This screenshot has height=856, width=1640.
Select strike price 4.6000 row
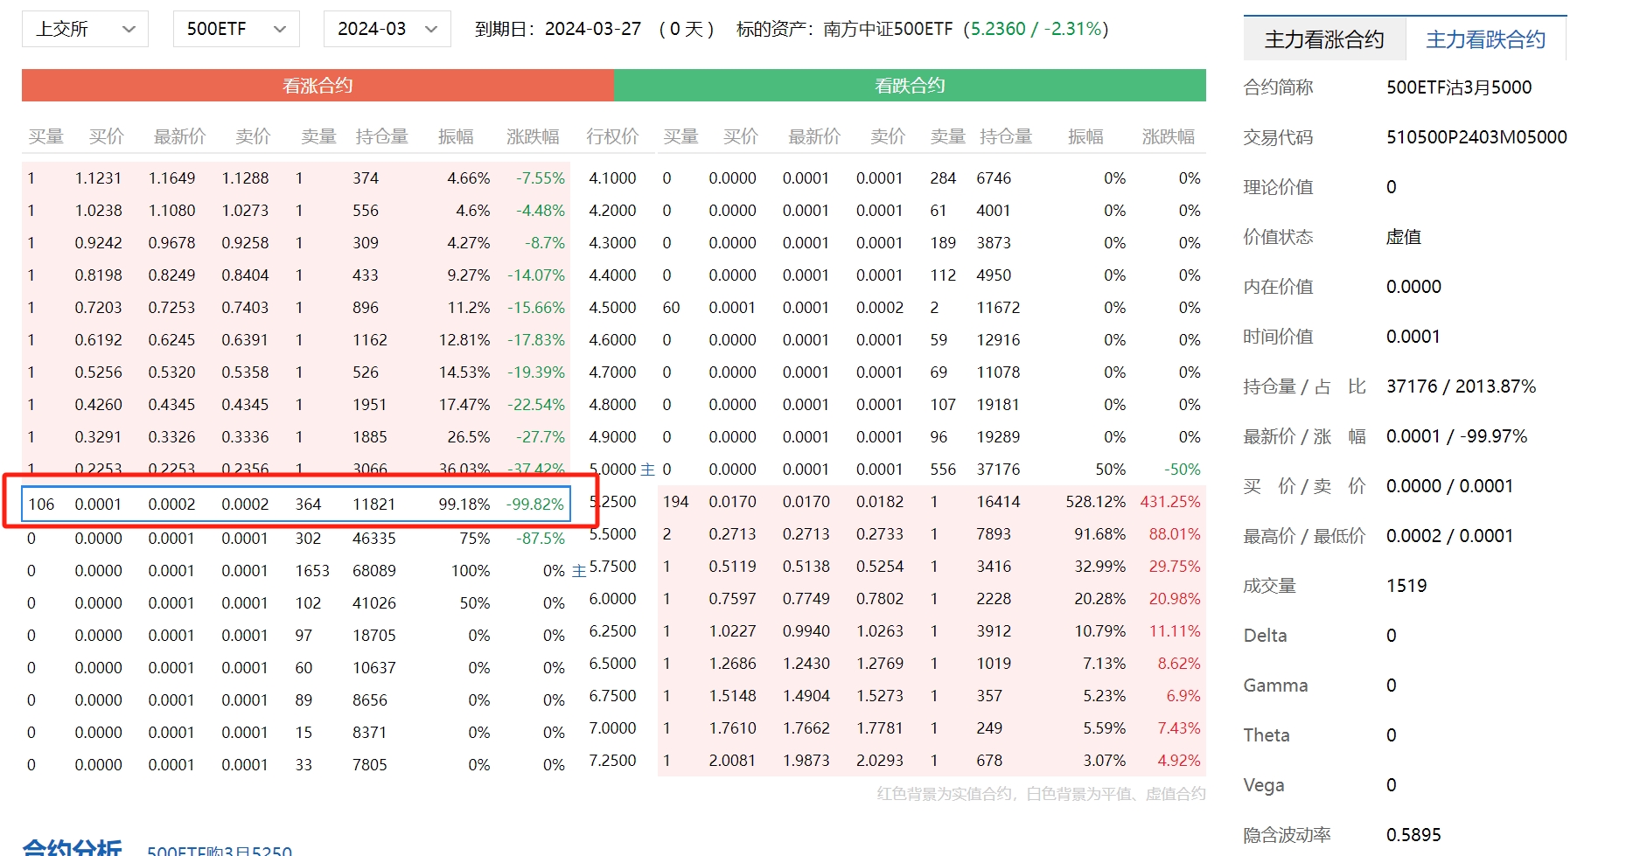[612, 340]
